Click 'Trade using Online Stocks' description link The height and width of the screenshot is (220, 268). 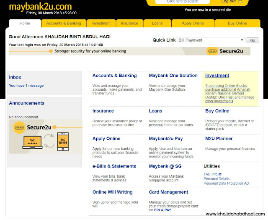pyautogui.click(x=230, y=93)
